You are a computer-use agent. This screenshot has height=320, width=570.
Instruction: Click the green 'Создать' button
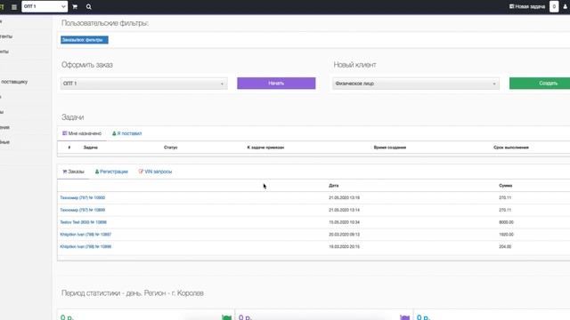541,83
